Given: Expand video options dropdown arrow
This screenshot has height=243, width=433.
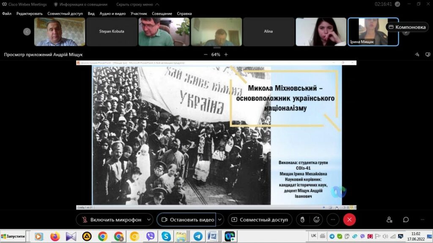Looking at the screenshot, I should [220, 220].
